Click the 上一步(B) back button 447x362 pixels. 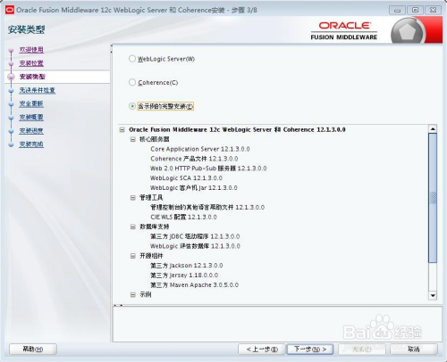(262, 350)
